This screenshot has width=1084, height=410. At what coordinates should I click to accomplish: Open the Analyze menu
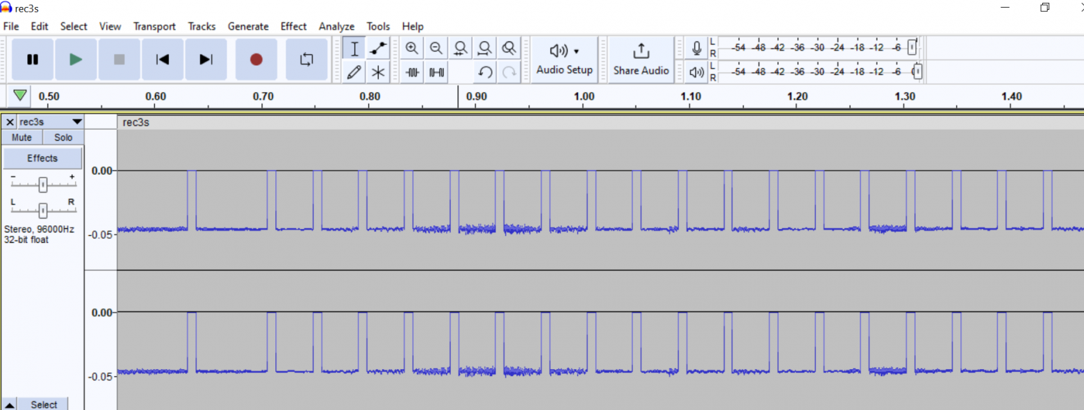pyautogui.click(x=336, y=26)
